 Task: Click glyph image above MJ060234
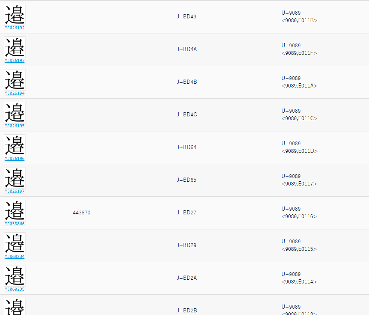pos(15,243)
